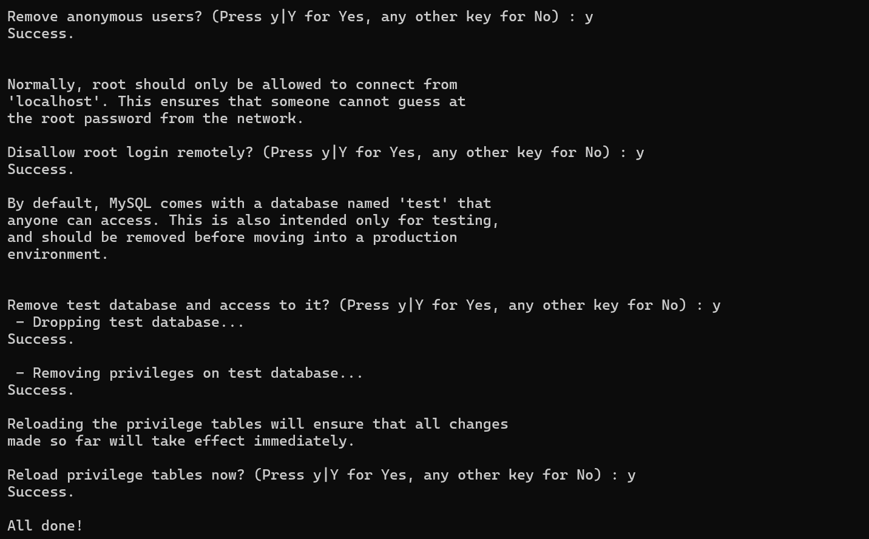
Task: Click the 'Reloading the privilege tables' line
Action: pyautogui.click(x=257, y=424)
